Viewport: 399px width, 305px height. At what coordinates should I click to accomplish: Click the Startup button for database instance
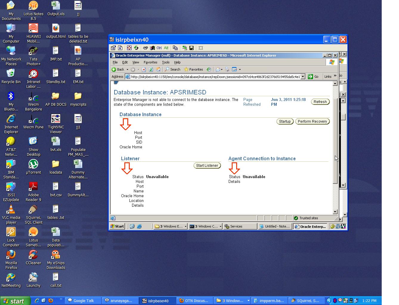coord(285,122)
